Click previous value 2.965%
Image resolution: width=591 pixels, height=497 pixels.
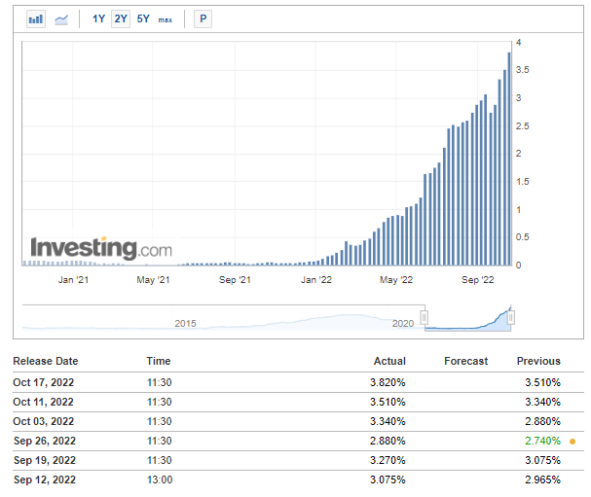pos(542,479)
